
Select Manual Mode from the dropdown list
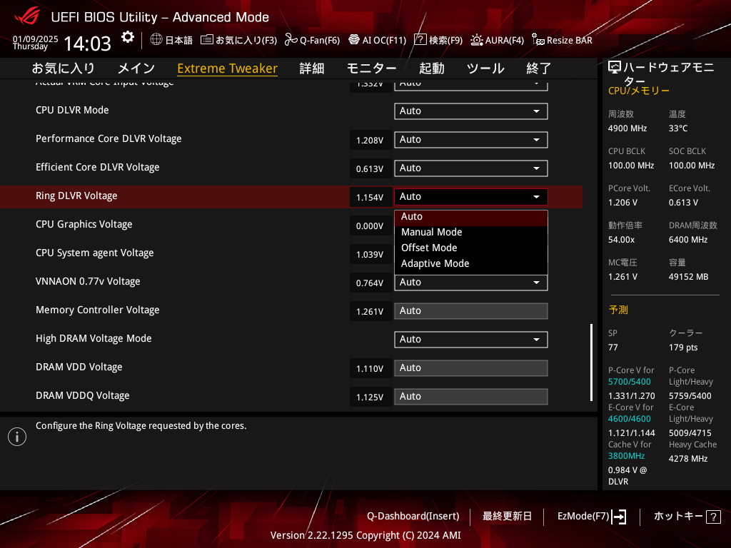[432, 233]
